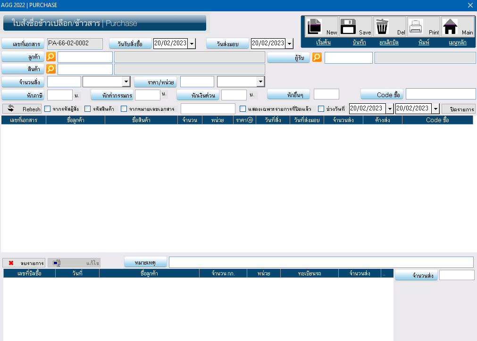Screen dimensions: 477x341
Task: Open receiver search magnifier next to ผู้รับ
Action: pos(317,58)
